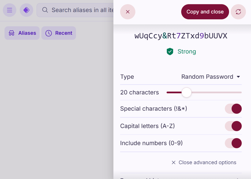Viewport: 251px width, 179px height.
Task: Open the hamburger menu
Action: [9, 10]
